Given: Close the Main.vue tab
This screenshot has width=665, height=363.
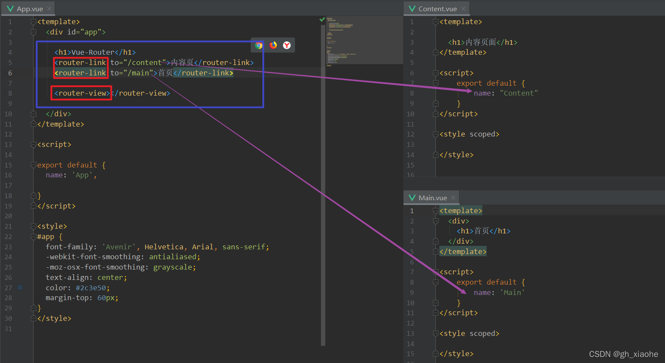Looking at the screenshot, I should click(453, 198).
